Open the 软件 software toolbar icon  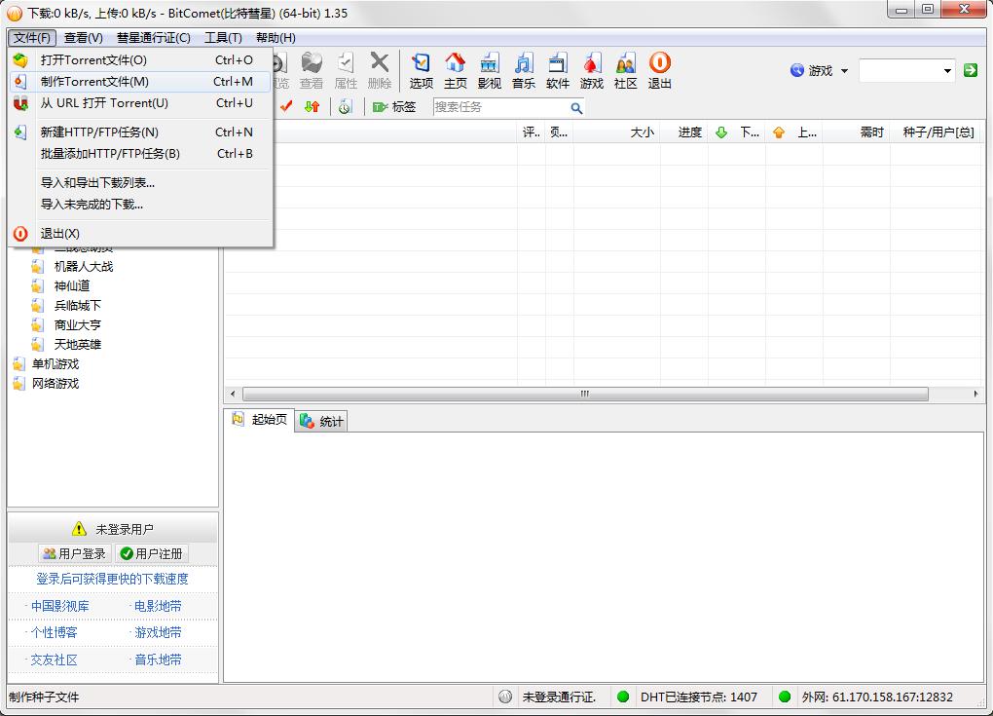click(558, 71)
